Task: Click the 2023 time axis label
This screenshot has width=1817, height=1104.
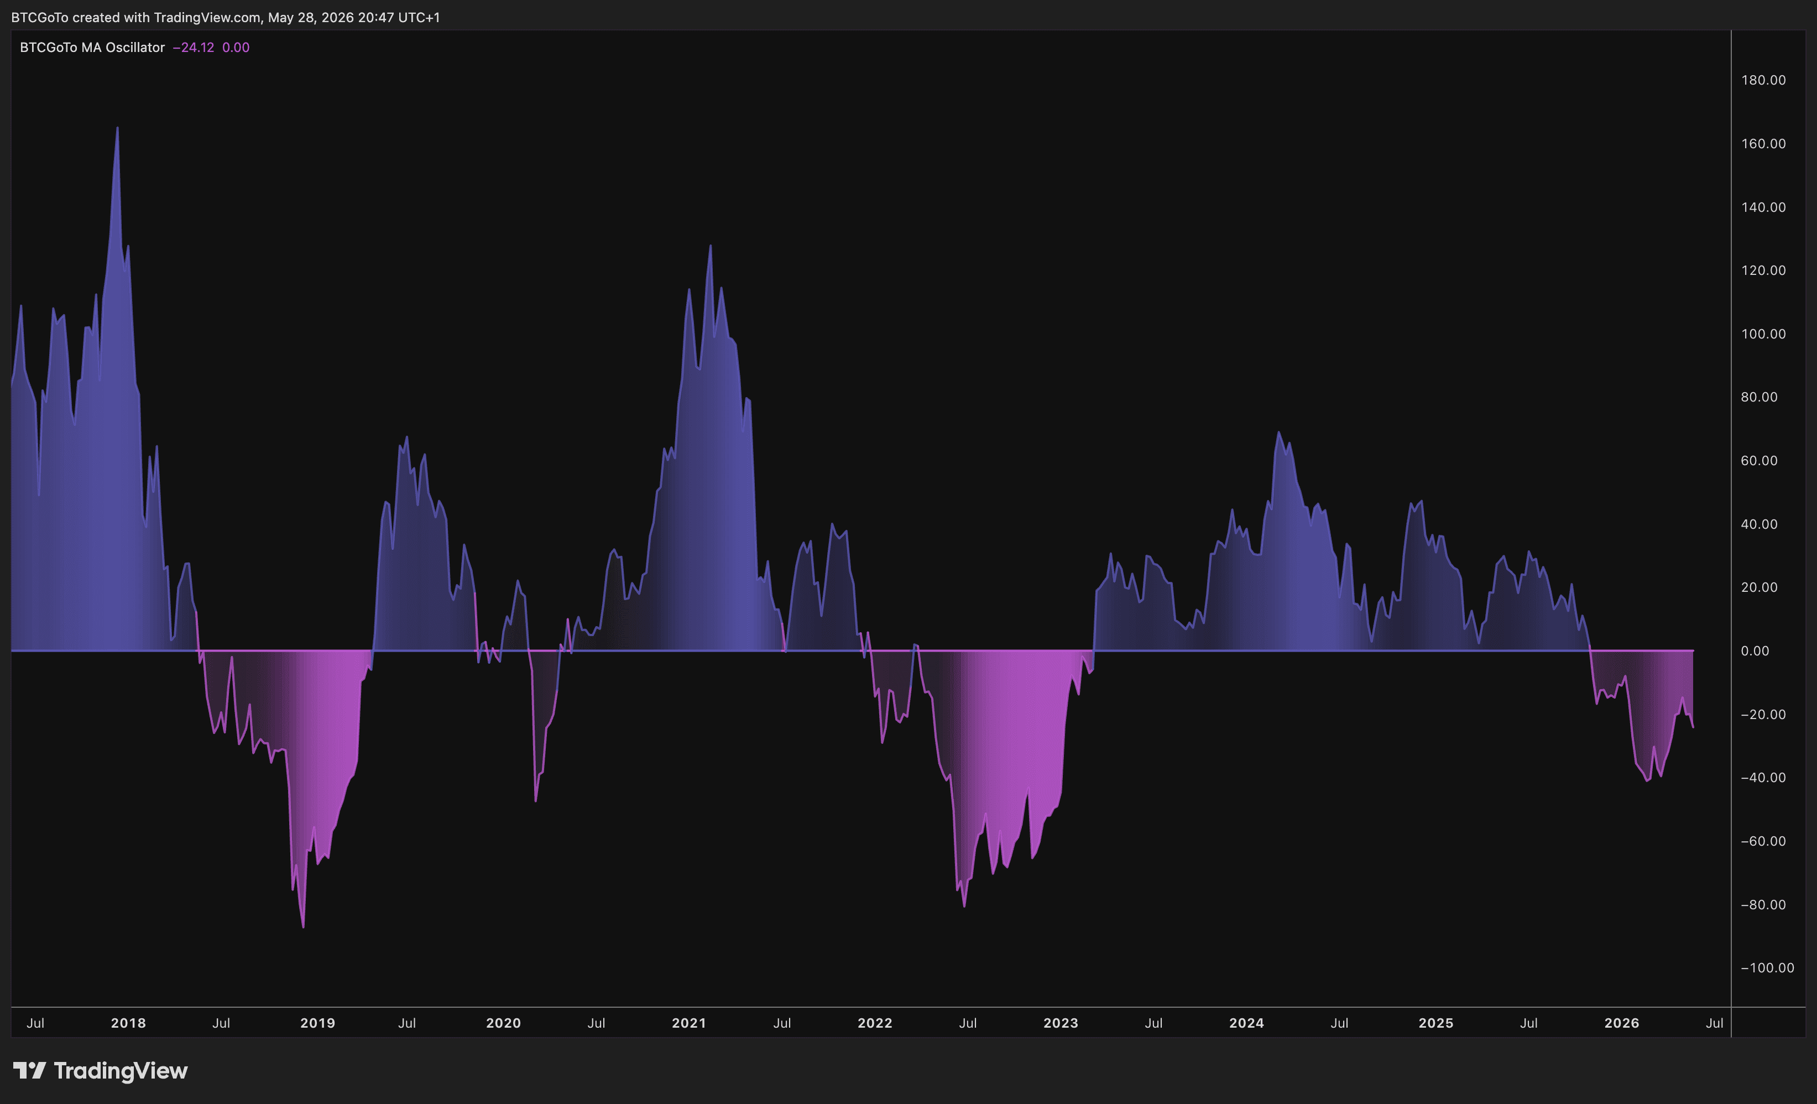Action: click(x=1061, y=1023)
